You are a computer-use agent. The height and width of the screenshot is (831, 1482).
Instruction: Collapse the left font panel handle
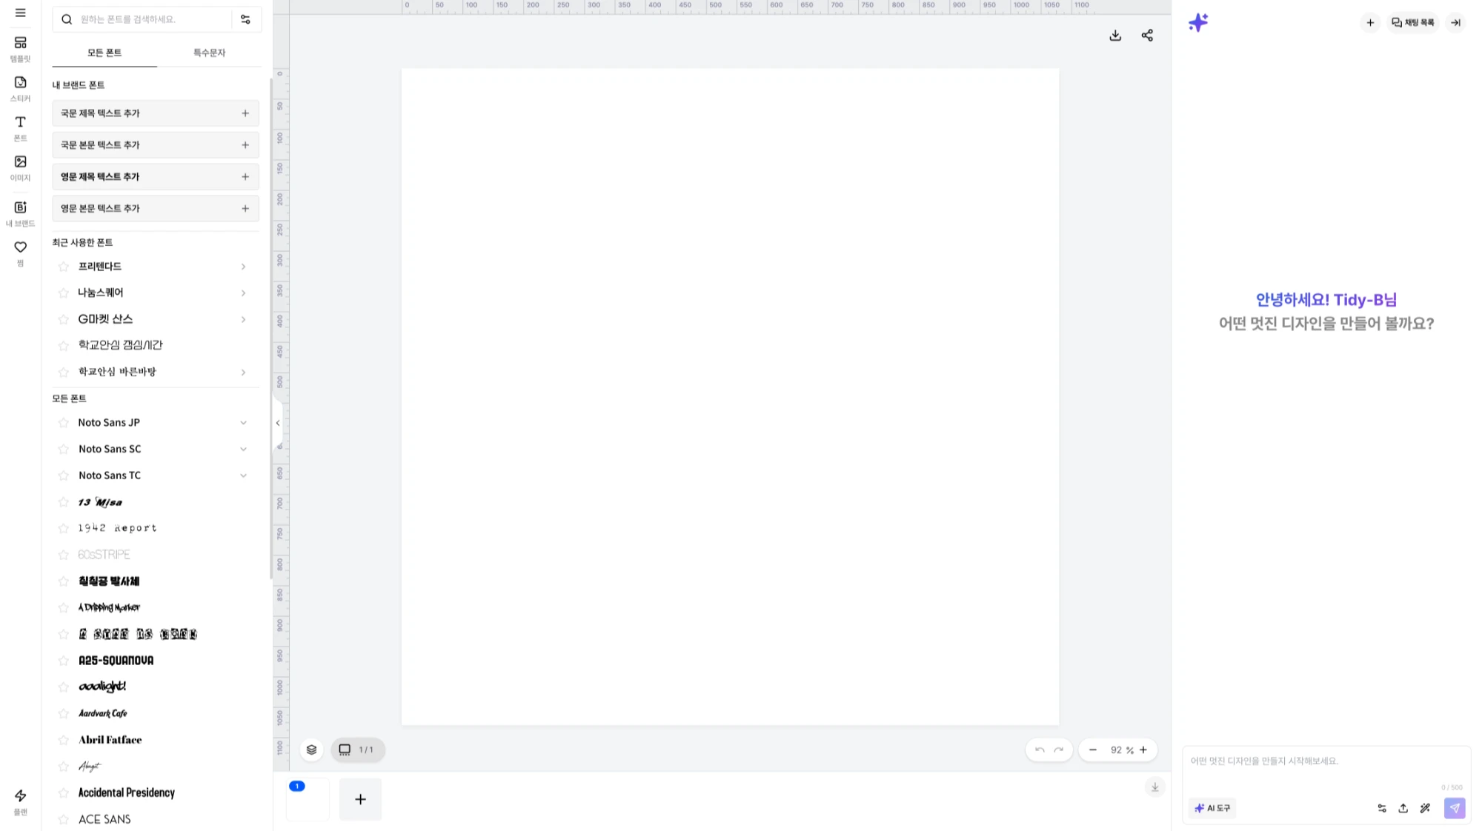278,423
